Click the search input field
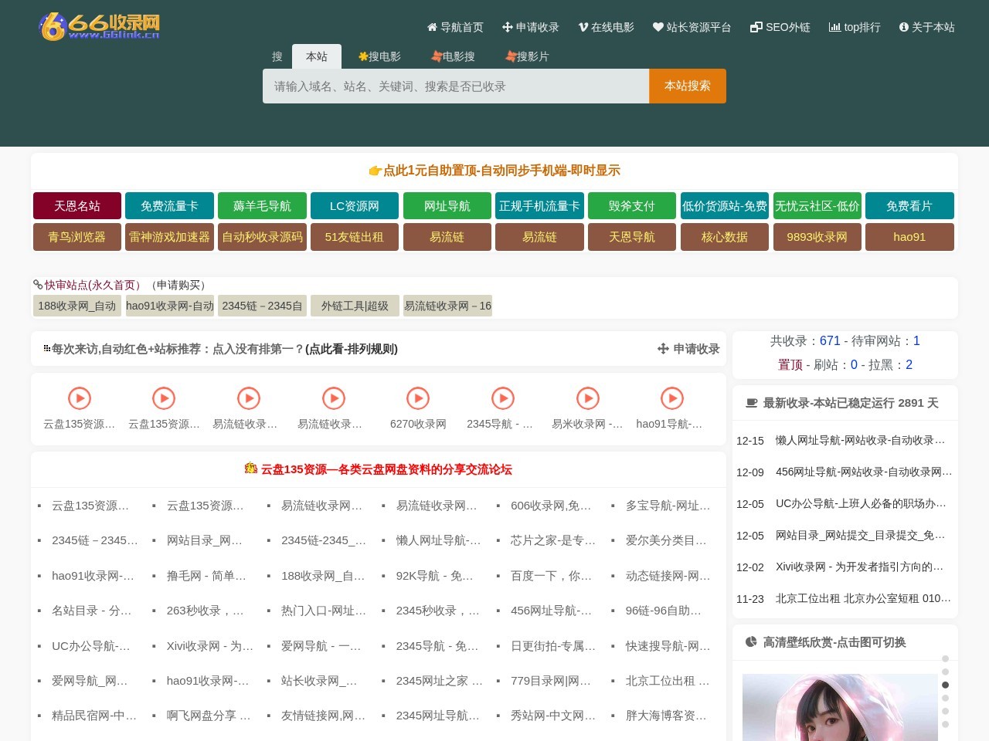 (x=456, y=86)
